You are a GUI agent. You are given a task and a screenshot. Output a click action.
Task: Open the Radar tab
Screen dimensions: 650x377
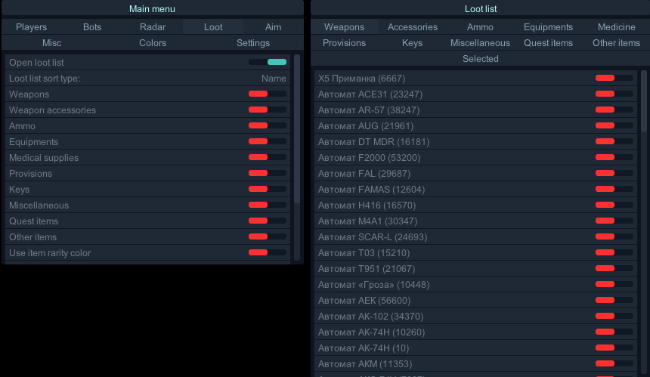click(153, 26)
